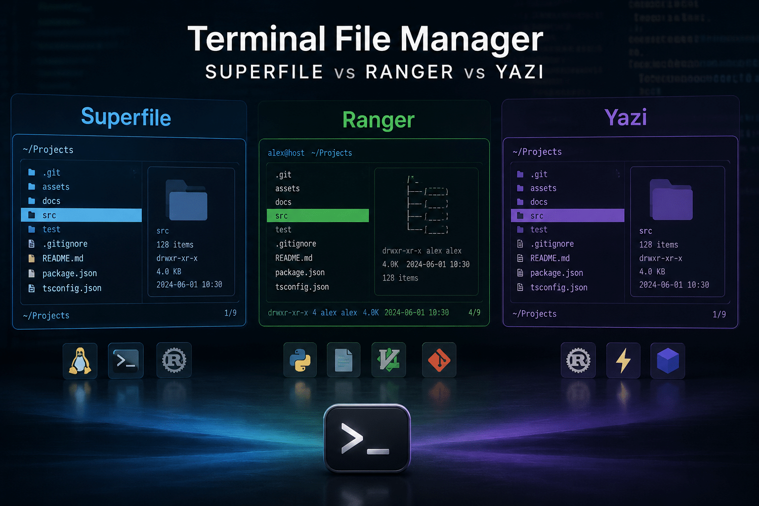The image size is (759, 506).
Task: Click the src folder icon in Yazi
Action: pos(520,216)
